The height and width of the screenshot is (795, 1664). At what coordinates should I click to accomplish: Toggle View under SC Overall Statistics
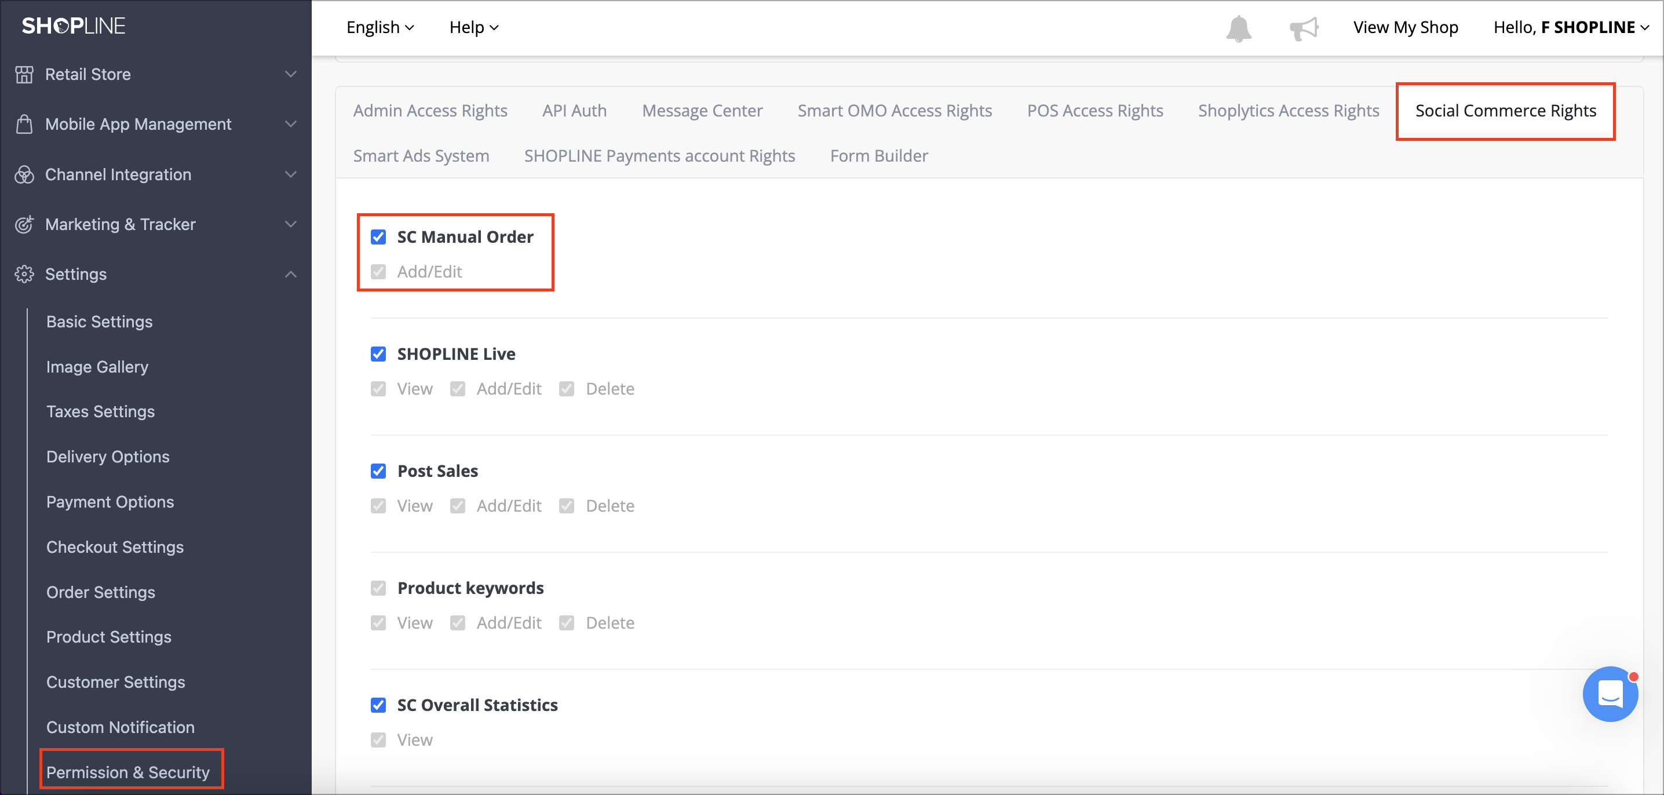378,739
